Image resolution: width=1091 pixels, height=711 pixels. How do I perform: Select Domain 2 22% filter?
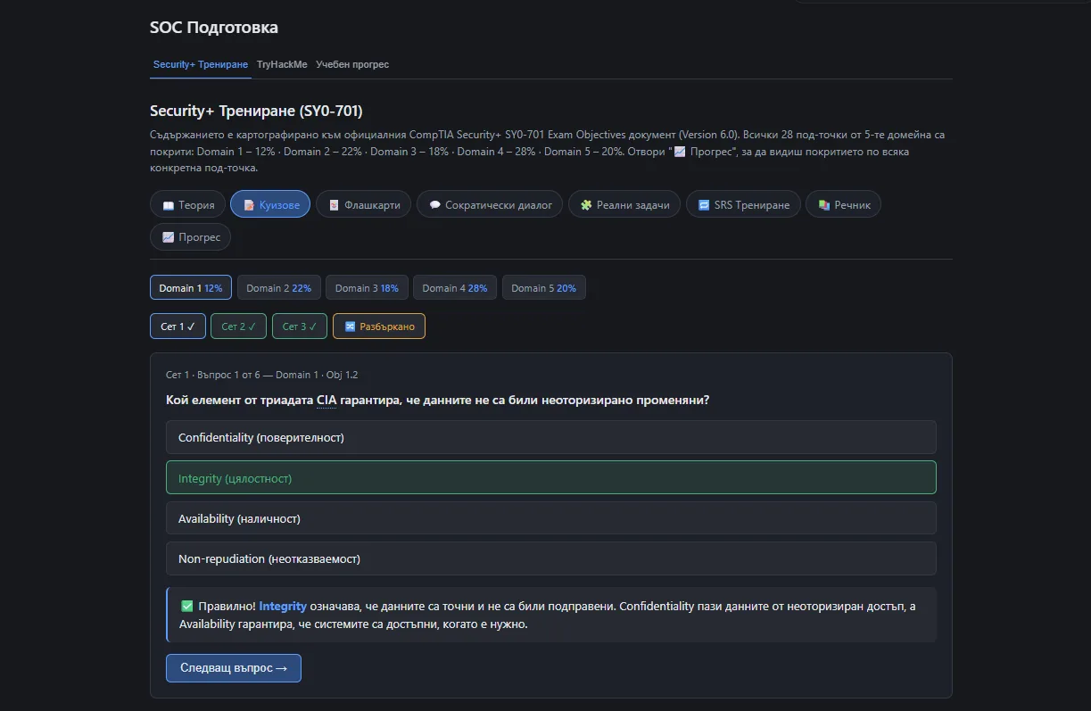click(278, 288)
